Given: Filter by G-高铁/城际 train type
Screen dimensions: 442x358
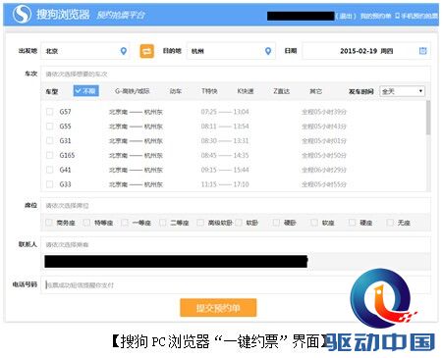Looking at the screenshot, I should point(133,91).
